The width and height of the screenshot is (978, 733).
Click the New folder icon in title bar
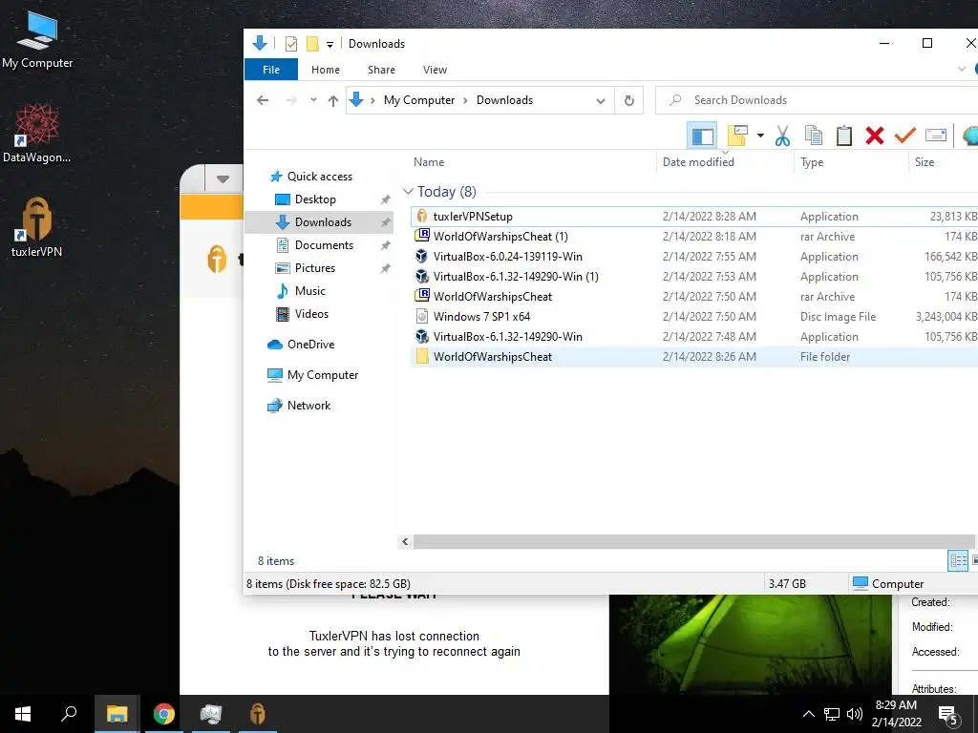(312, 44)
